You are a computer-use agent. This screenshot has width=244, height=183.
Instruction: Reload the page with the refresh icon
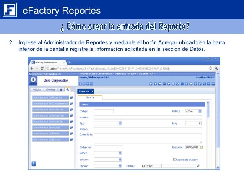42,68
